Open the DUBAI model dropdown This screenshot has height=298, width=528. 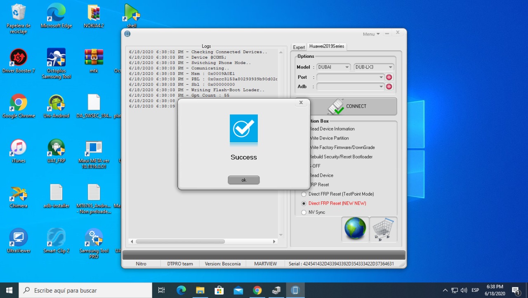point(334,67)
